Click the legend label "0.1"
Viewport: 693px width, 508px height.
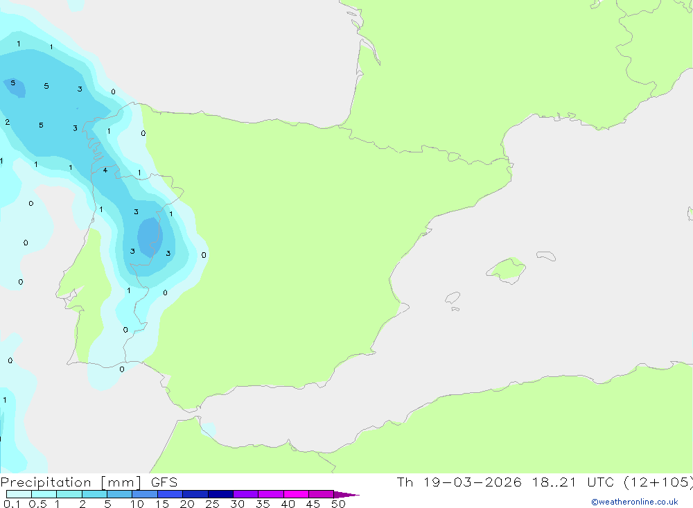(x=12, y=504)
